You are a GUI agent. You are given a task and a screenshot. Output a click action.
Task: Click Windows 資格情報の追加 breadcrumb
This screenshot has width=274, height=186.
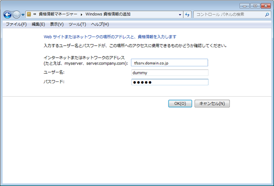point(108,14)
